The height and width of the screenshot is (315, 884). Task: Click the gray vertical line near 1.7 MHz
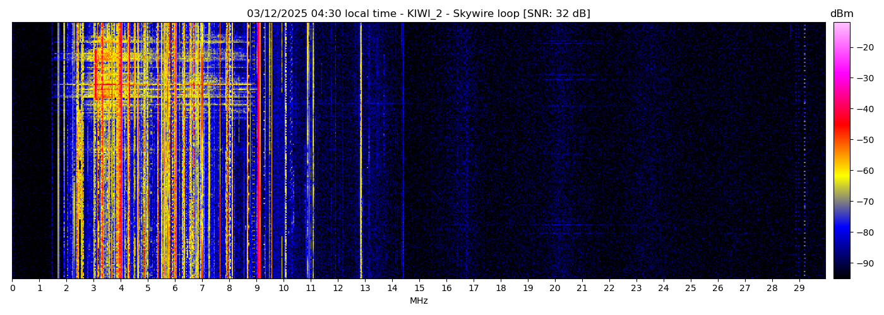[x=59, y=151]
